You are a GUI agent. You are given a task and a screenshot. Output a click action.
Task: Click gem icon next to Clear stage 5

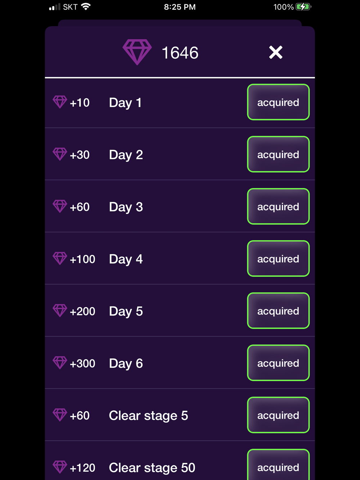pos(60,415)
